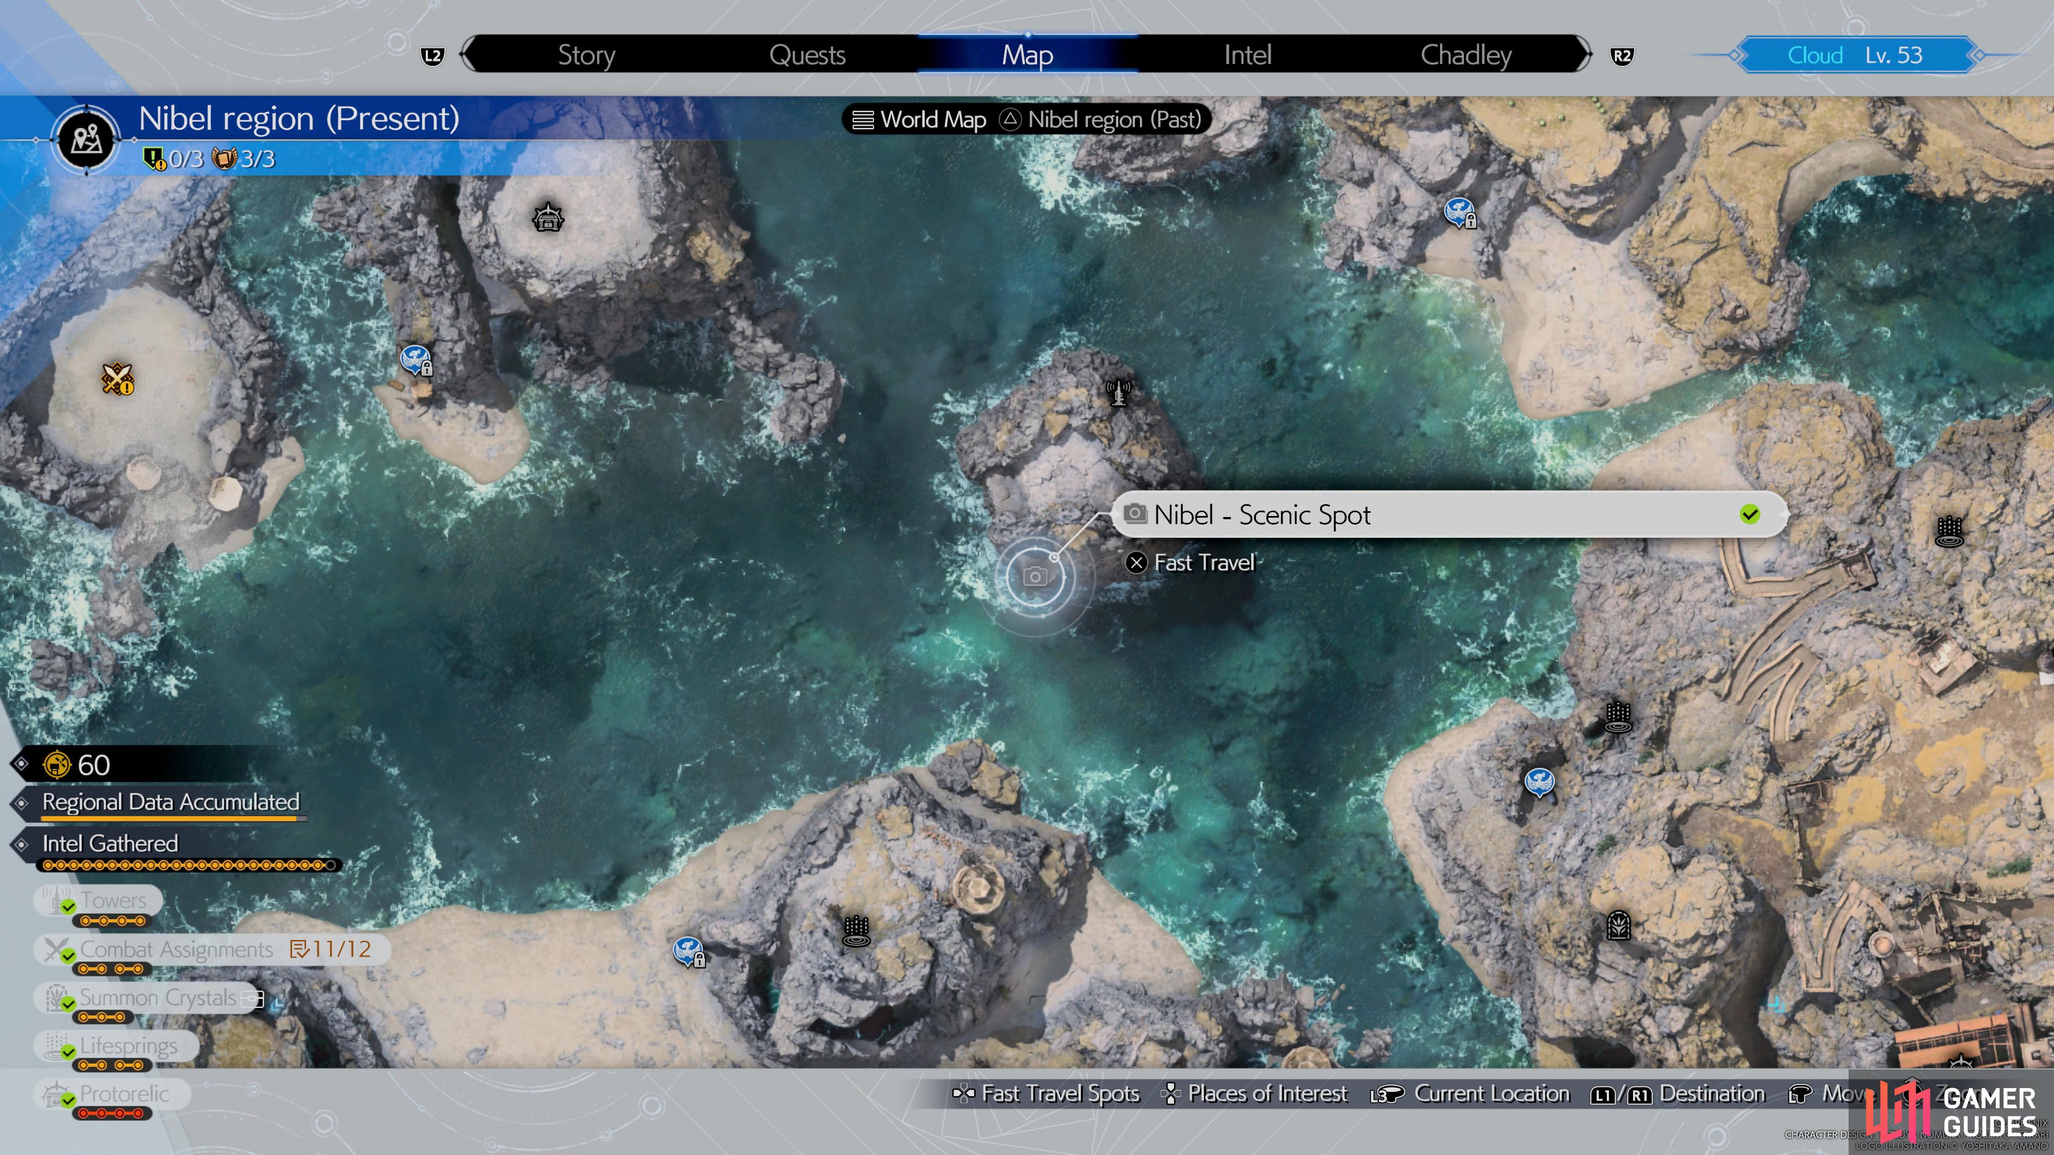Select the unlocked chocobo stop in the southeast
Screen dimensions: 2054x1155
(x=1539, y=782)
